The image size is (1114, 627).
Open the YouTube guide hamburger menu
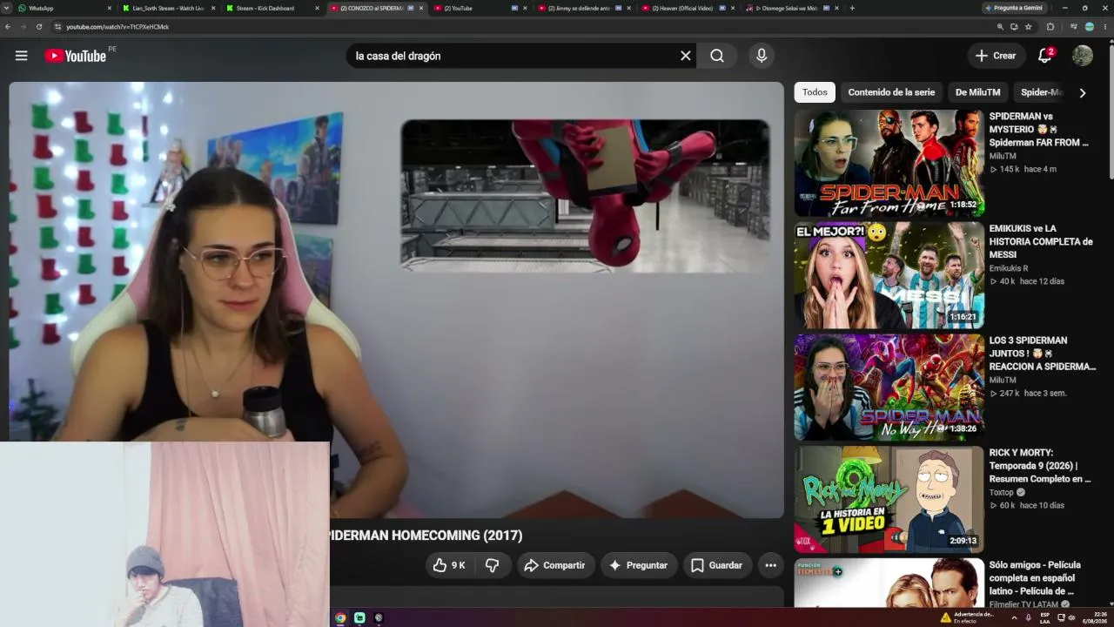tap(21, 56)
